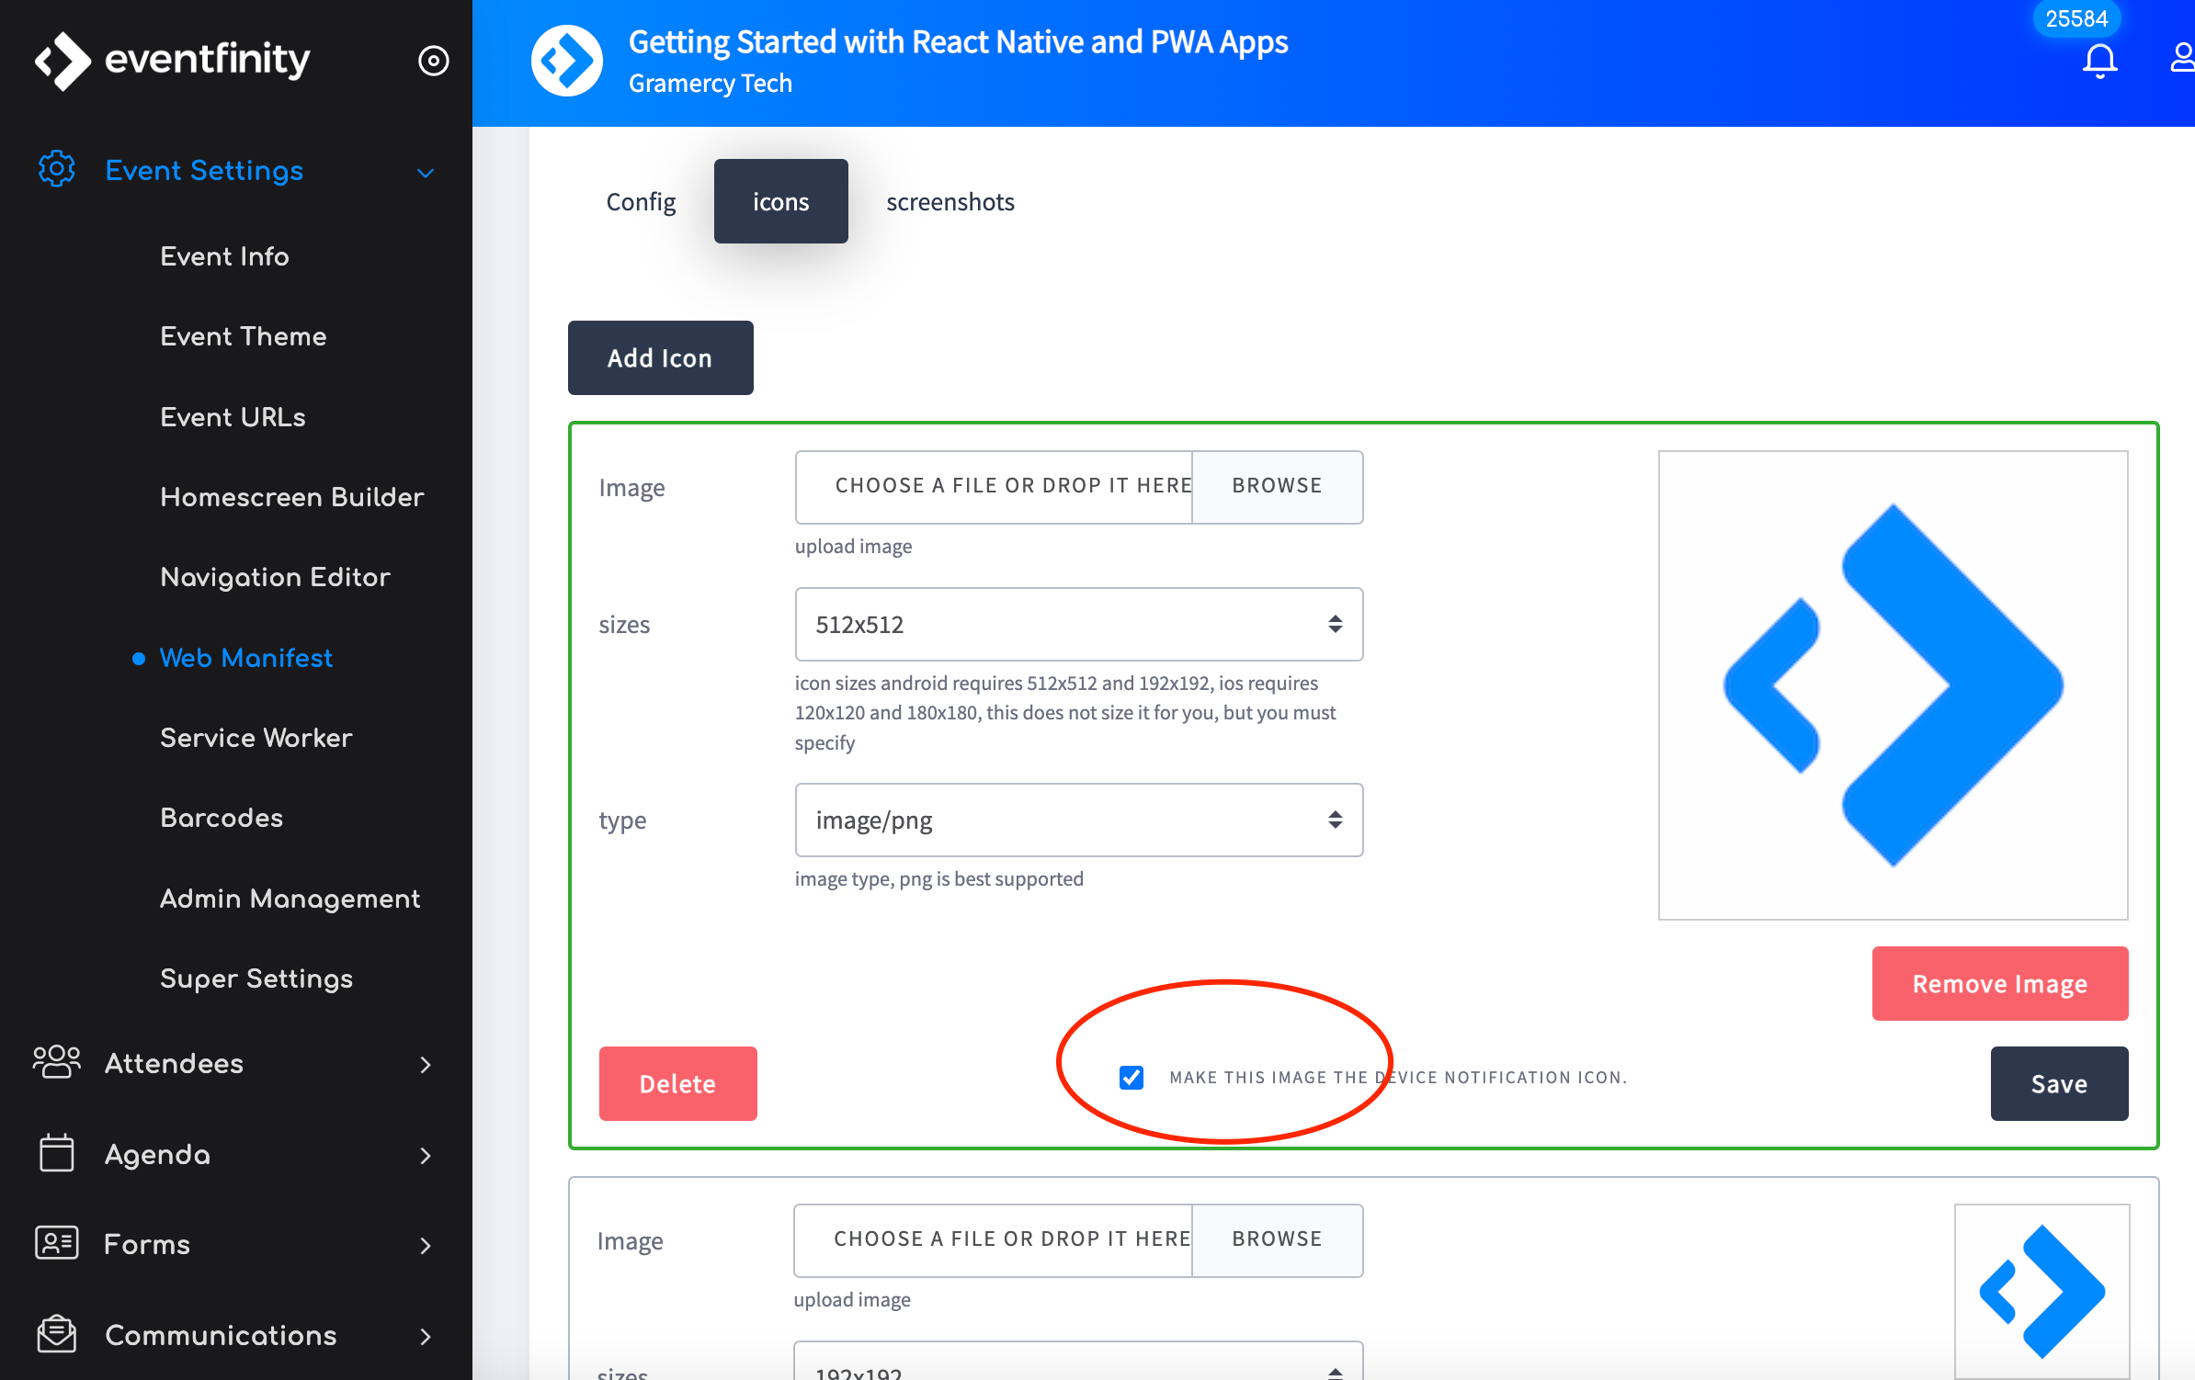The width and height of the screenshot is (2195, 1380).
Task: Click the Add Icon button
Action: [660, 357]
